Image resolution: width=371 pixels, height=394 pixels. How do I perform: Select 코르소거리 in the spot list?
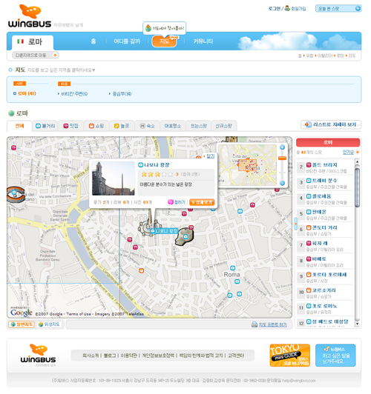point(325,293)
